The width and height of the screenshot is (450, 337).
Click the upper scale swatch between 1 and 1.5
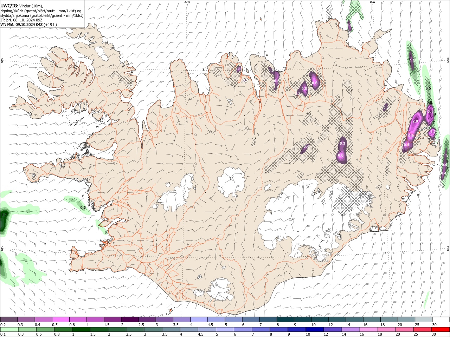coord(95,319)
